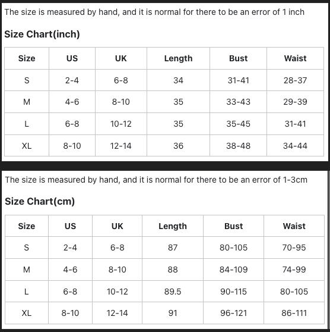Click the 29-39 waist value
This screenshot has width=330, height=332.
pyautogui.click(x=295, y=102)
